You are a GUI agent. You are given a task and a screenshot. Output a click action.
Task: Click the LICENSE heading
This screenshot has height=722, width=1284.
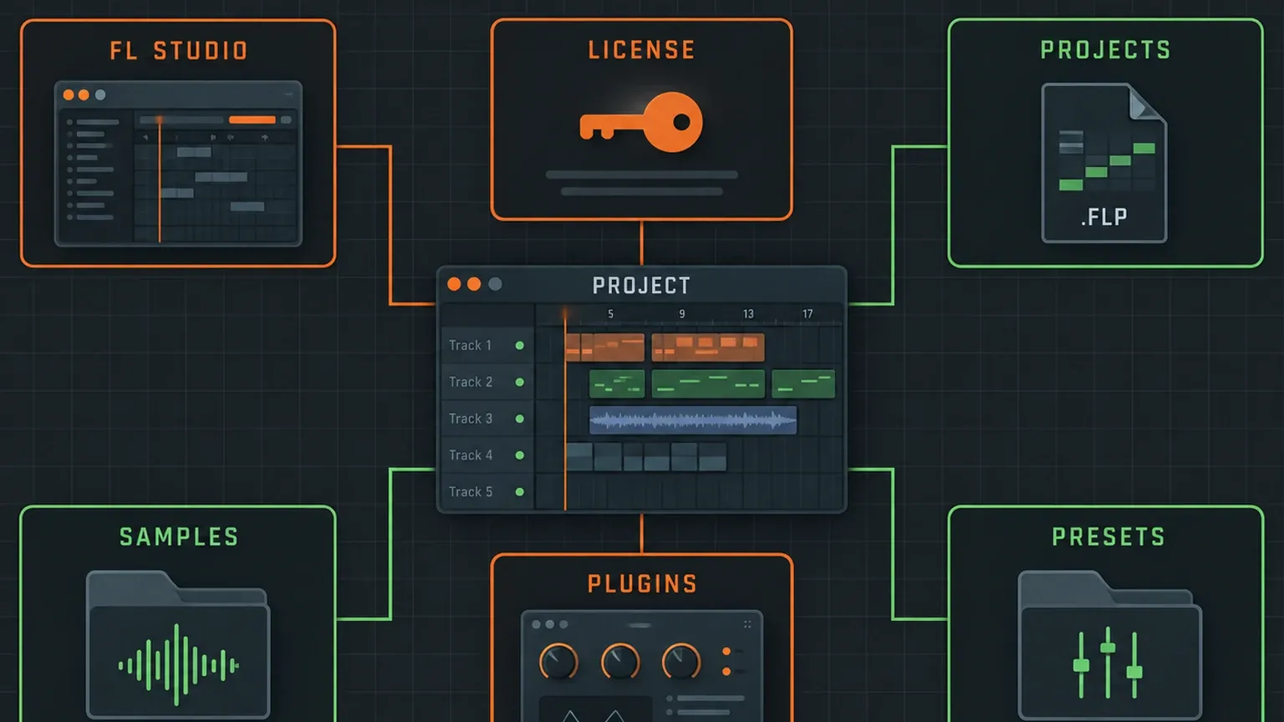click(641, 50)
